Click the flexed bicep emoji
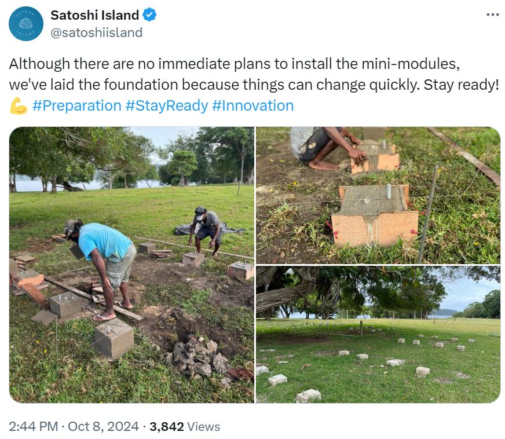 pos(18,106)
